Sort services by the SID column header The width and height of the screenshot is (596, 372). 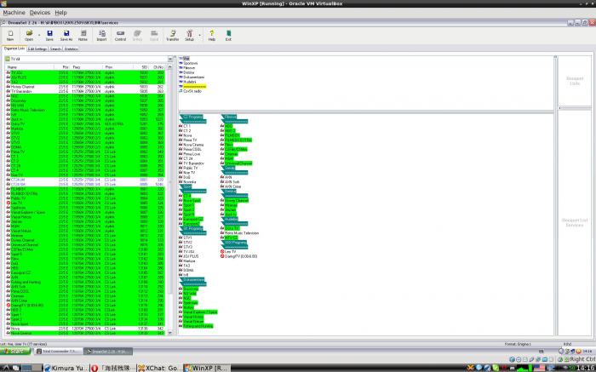coord(142,67)
